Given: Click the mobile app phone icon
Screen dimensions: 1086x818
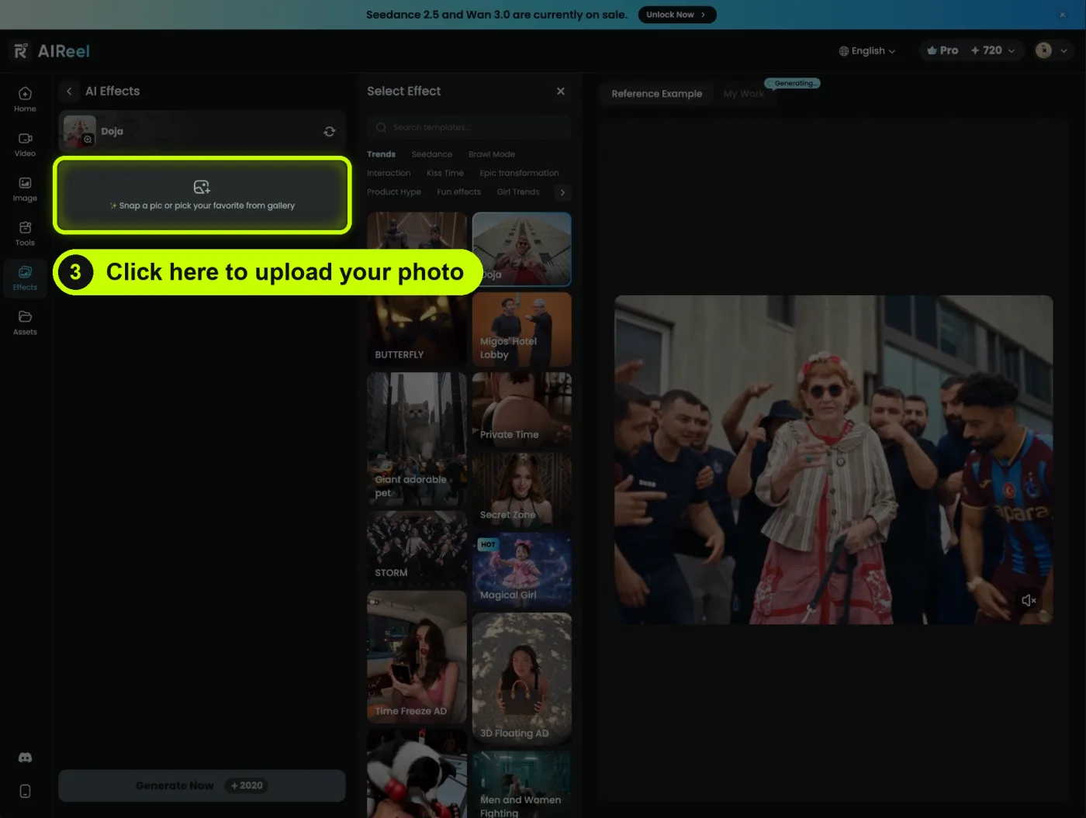Looking at the screenshot, I should [x=25, y=791].
